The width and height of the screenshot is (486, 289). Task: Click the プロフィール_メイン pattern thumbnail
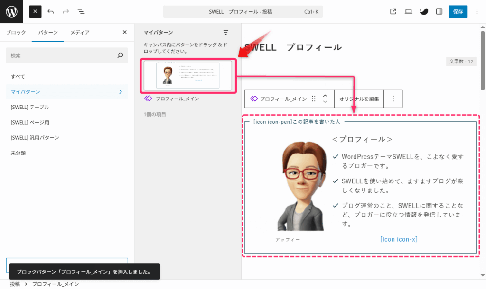pyautogui.click(x=188, y=75)
